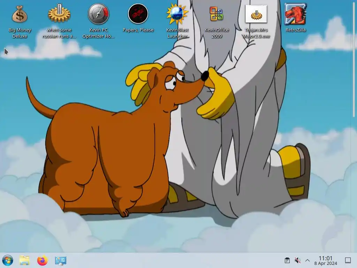Expand hidden system tray icons arrow
Screen dimensions: 357x268
click(x=307, y=260)
